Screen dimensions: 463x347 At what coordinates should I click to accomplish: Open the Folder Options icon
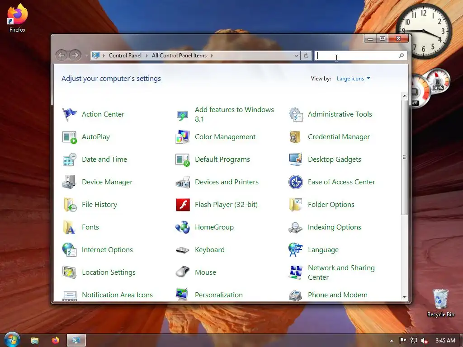click(x=296, y=205)
